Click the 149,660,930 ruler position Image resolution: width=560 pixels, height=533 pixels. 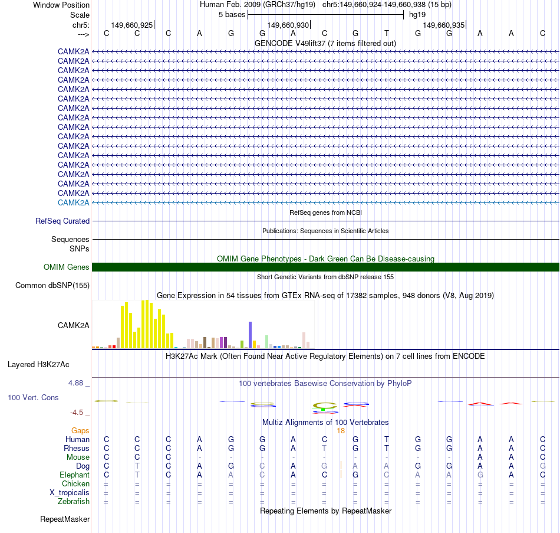click(x=288, y=25)
